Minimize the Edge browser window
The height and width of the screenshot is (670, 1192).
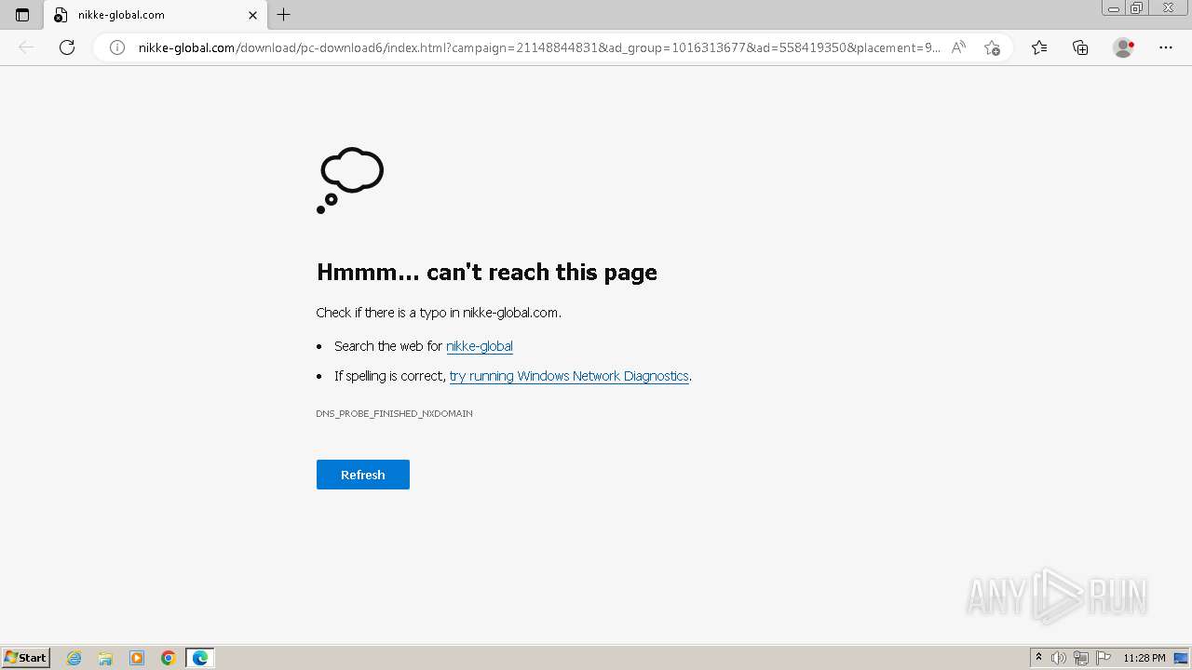[x=1114, y=8]
